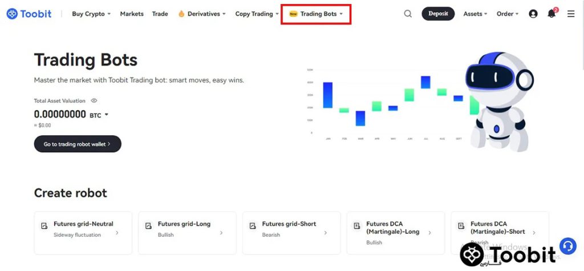Click the Total Asset Valuation label
The height and width of the screenshot is (271, 584).
pos(59,100)
